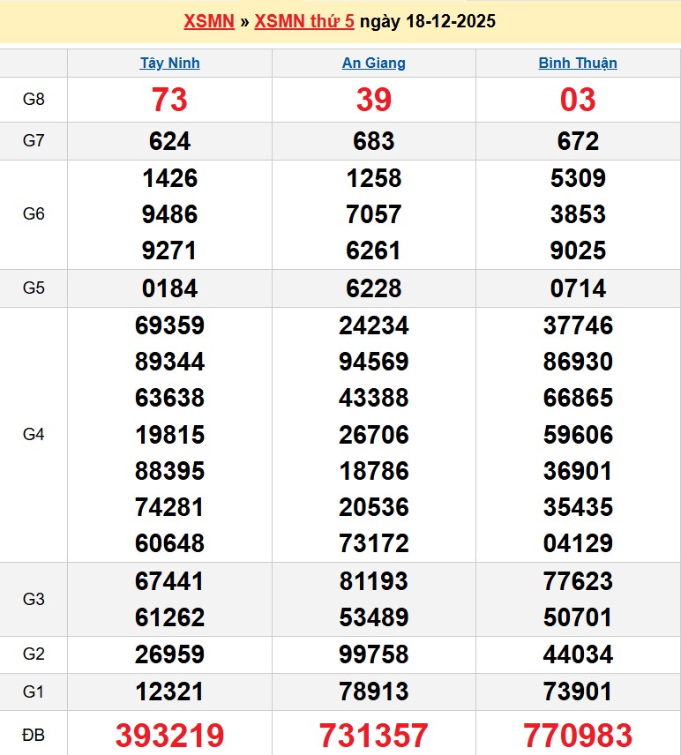Click Bình Thuận G5 number 0714
The width and height of the screenshot is (681, 755).
(x=578, y=288)
